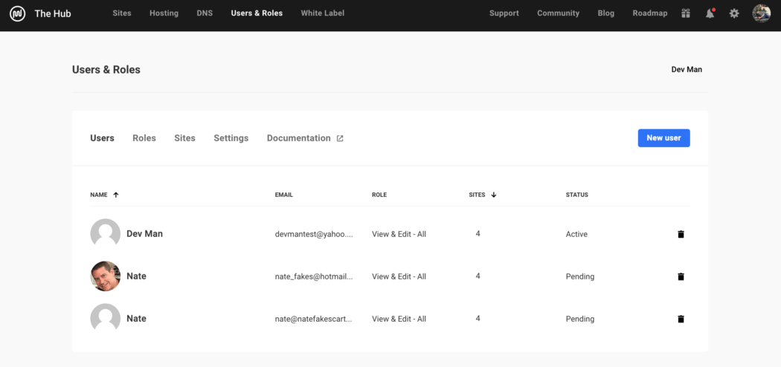The image size is (781, 367).
Task: Click Nate's profile photo thumbnail
Action: click(x=105, y=276)
